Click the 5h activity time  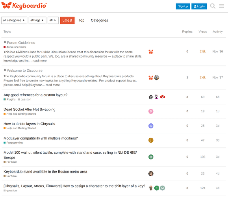click(217, 97)
